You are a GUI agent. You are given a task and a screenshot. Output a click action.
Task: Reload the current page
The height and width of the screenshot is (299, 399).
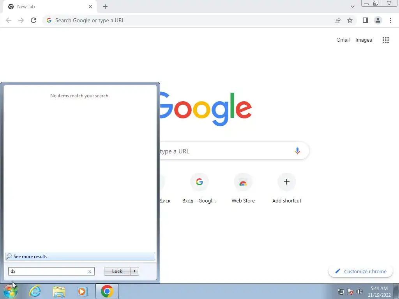coord(34,20)
